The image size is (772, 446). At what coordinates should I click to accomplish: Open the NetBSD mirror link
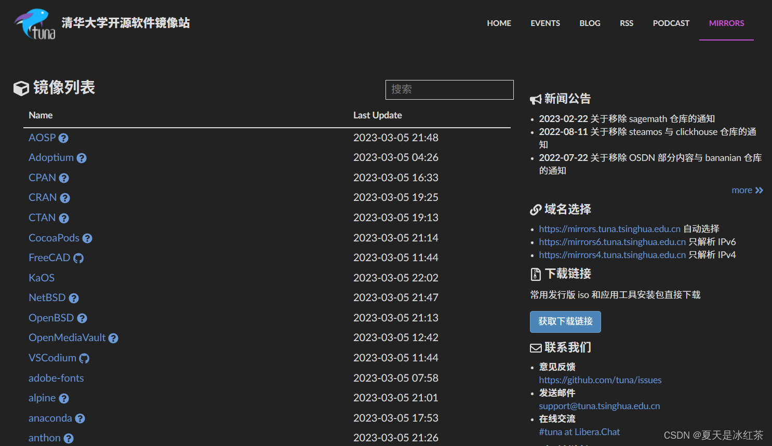[47, 298]
